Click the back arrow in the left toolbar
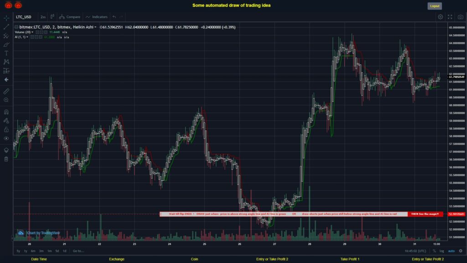 click(6, 79)
